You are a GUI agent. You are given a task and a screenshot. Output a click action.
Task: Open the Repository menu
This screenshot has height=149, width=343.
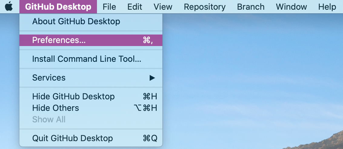coord(205,7)
